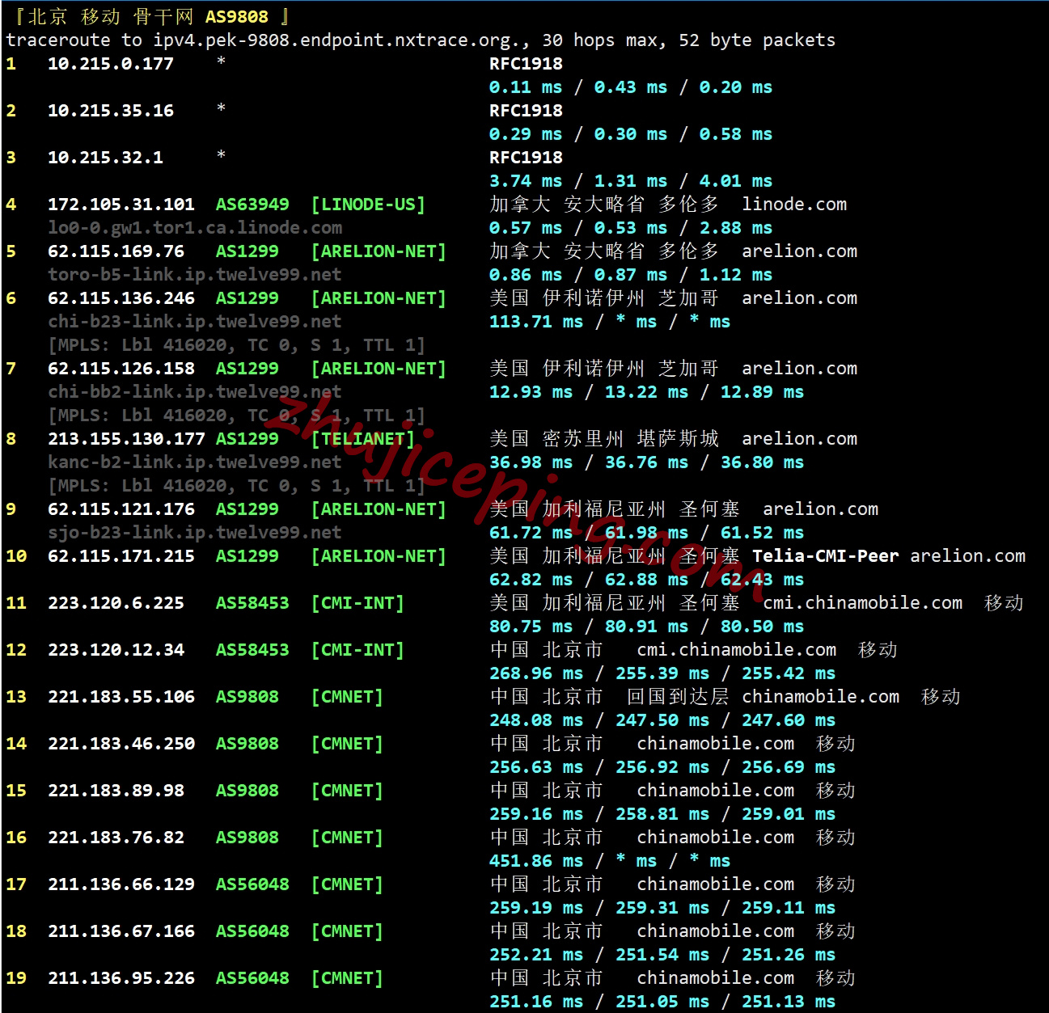Click the 256.63 ms latency value
This screenshot has height=1013, width=1049.
tap(536, 767)
